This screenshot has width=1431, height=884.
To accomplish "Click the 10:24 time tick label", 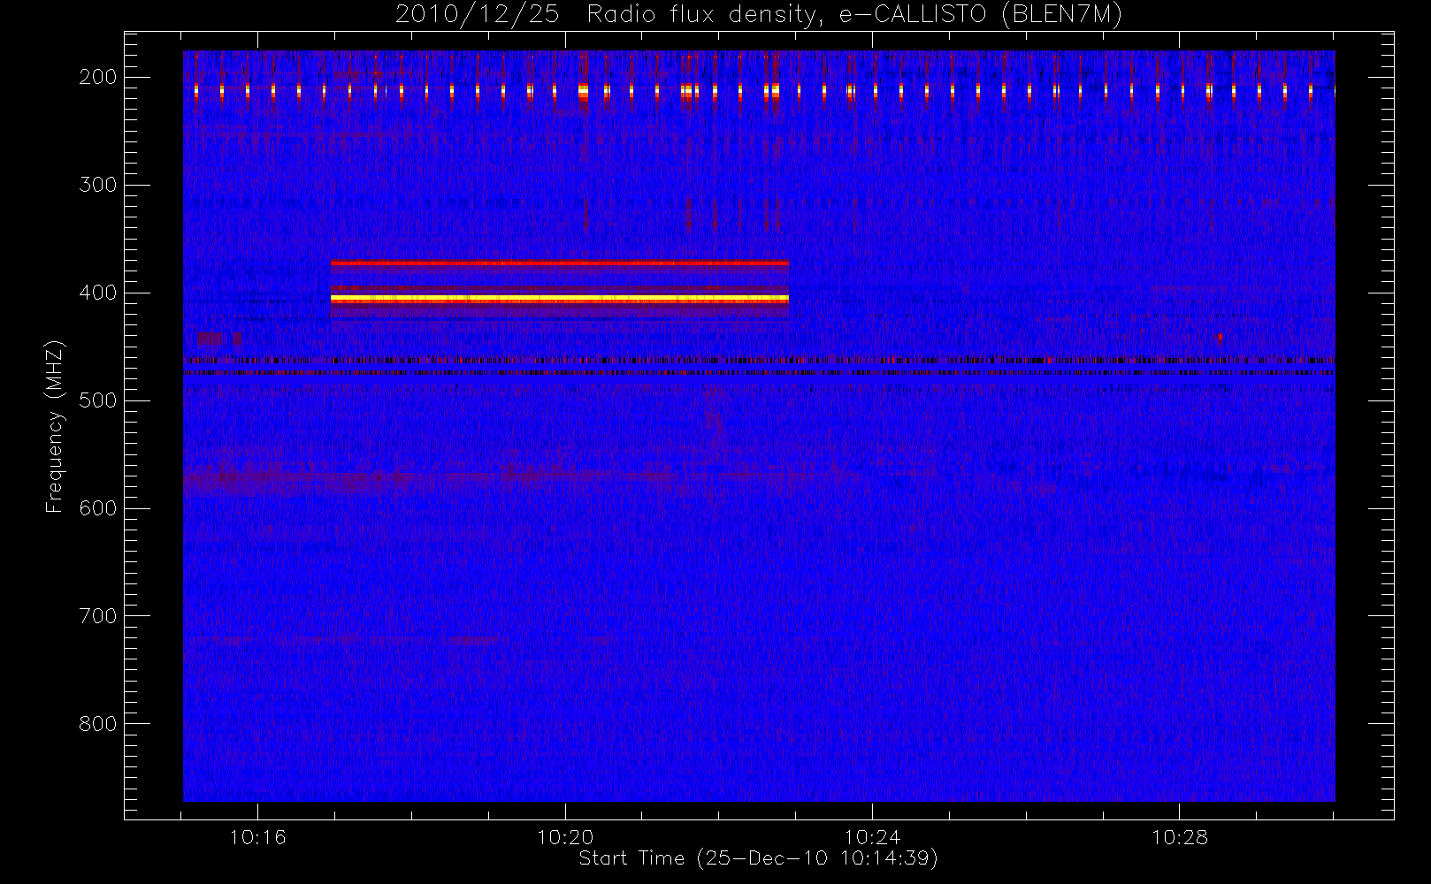I will (x=872, y=837).
